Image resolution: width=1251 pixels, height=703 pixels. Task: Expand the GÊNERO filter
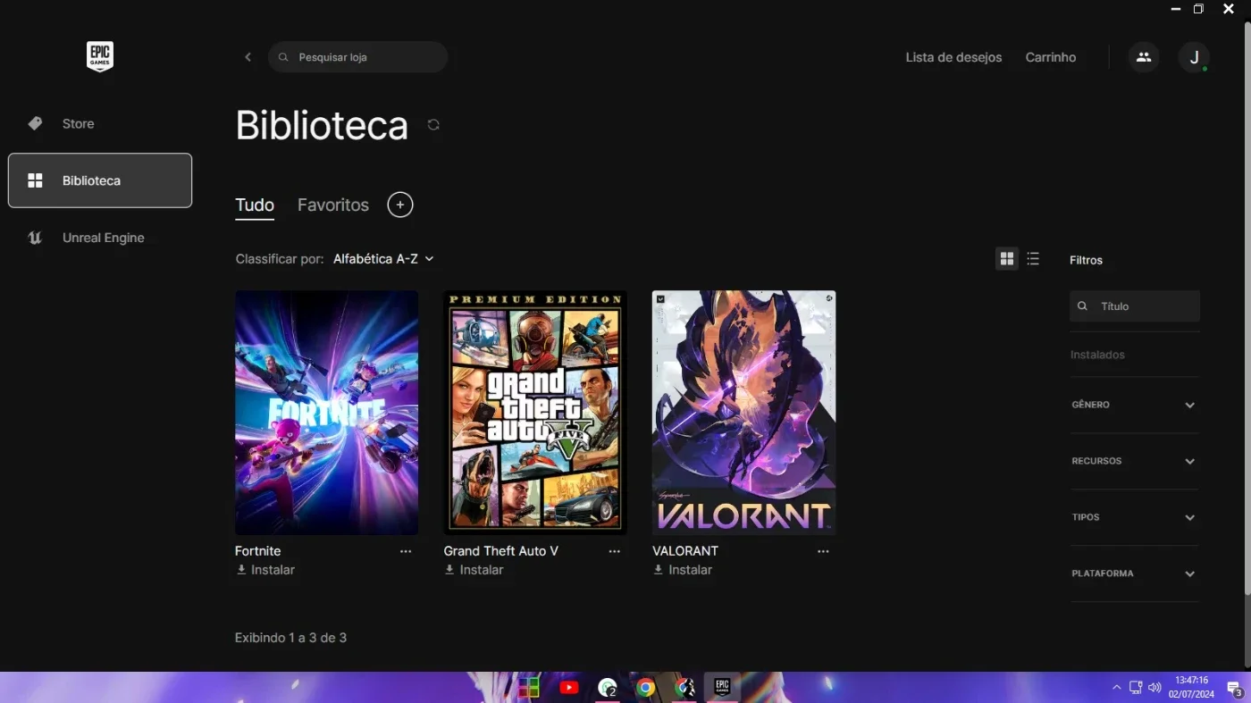[1135, 405]
